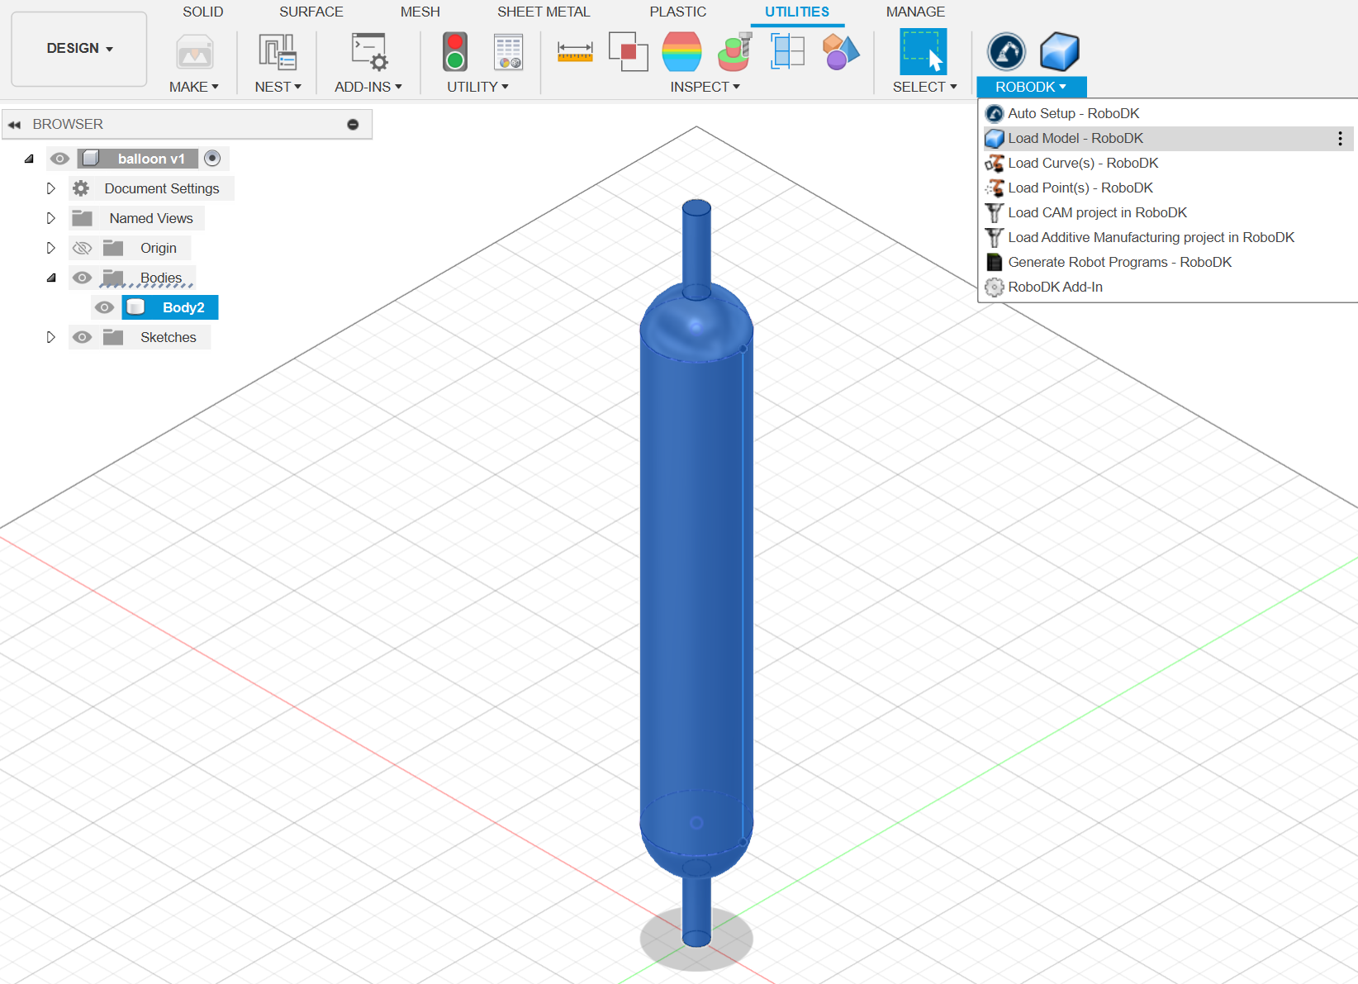Toggle visibility of balloon v1 component
This screenshot has height=984, width=1358.
(59, 159)
